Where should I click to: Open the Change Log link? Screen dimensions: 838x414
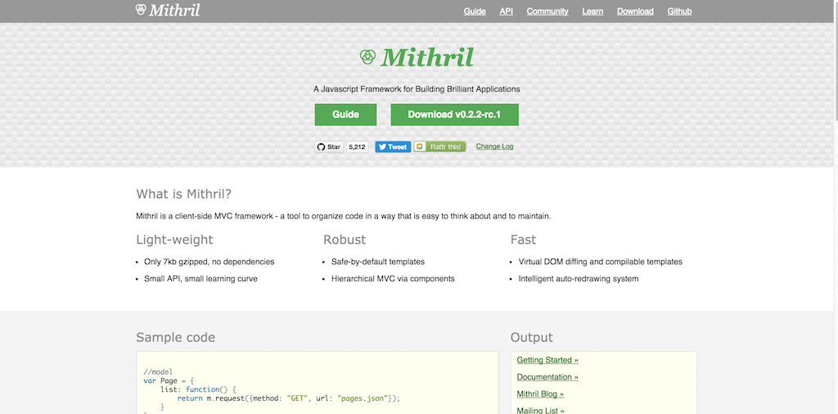point(495,146)
